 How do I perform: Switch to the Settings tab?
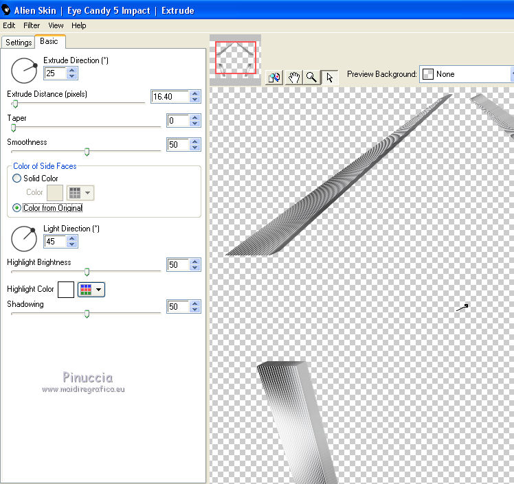point(19,43)
